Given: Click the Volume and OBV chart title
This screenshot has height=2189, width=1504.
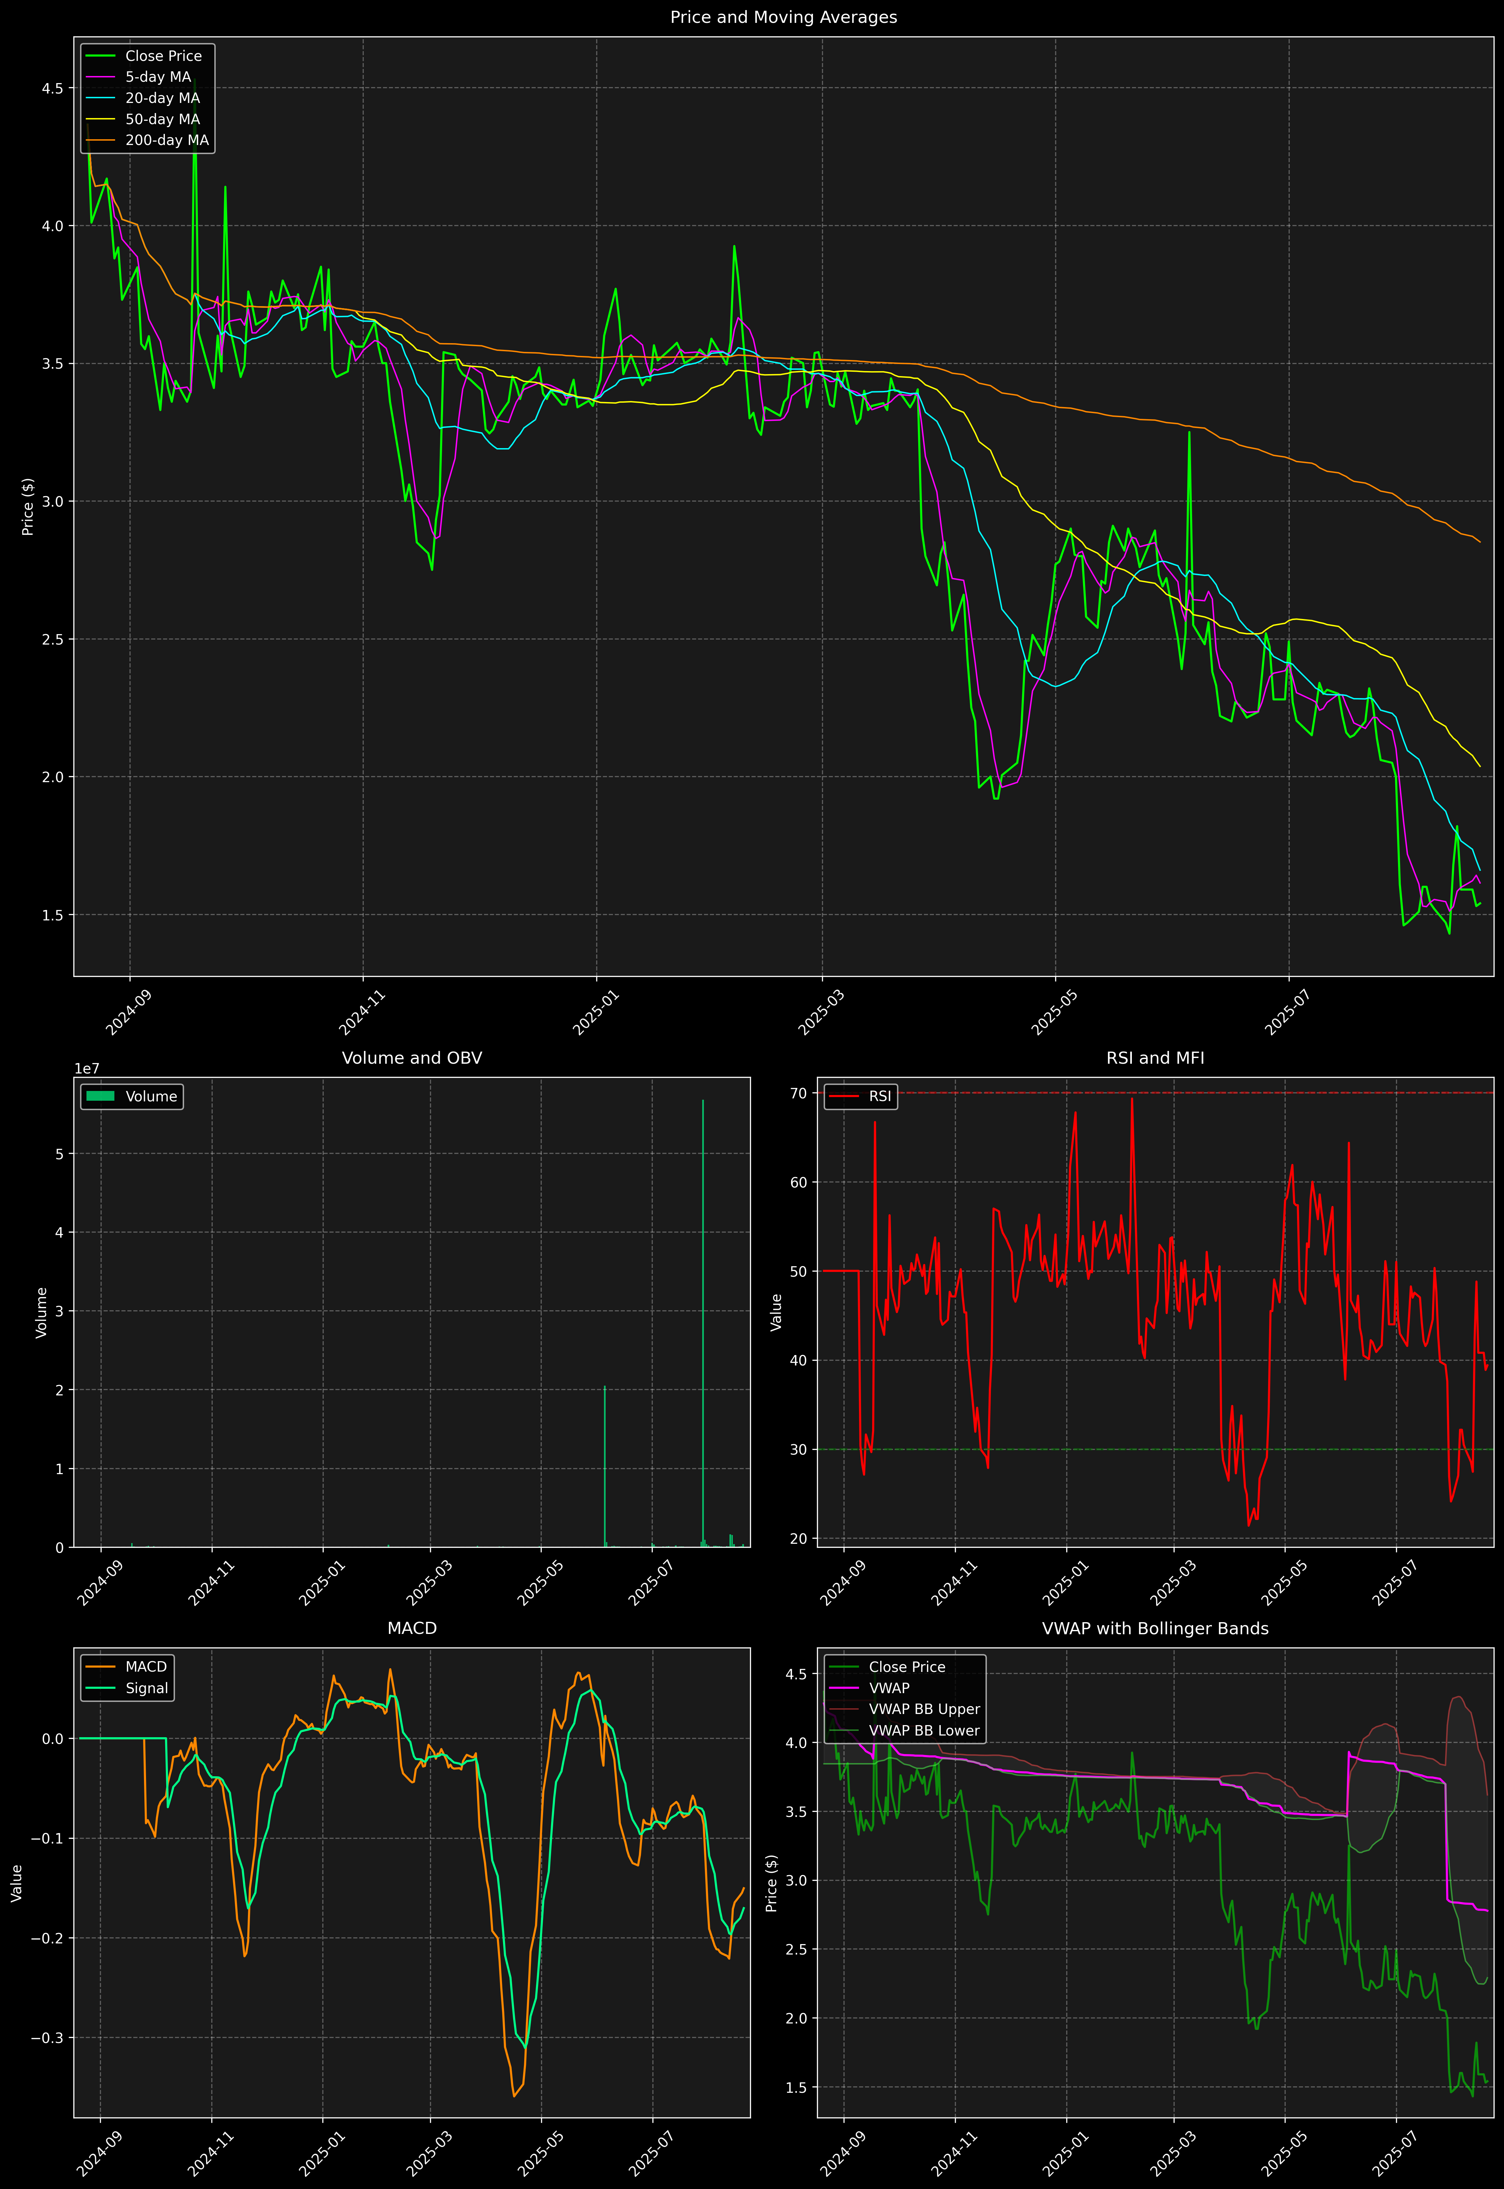Looking at the screenshot, I should point(412,1058).
